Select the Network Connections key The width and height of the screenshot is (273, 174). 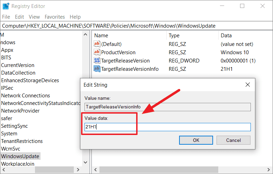click(x=25, y=96)
